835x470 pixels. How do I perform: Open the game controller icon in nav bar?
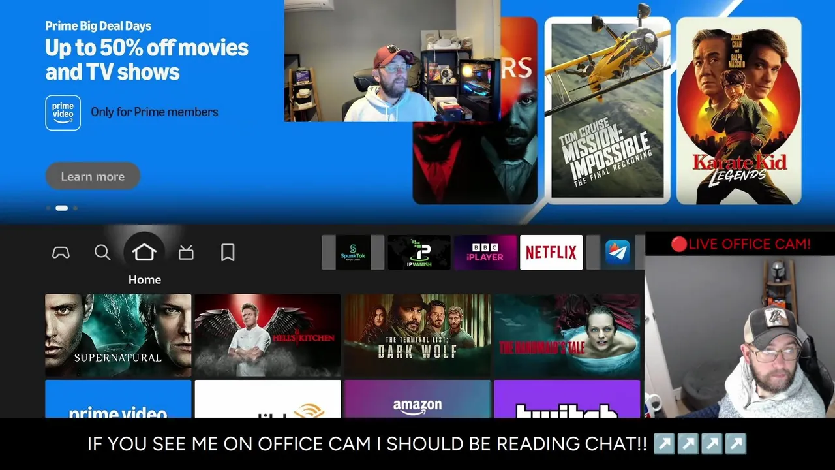61,253
